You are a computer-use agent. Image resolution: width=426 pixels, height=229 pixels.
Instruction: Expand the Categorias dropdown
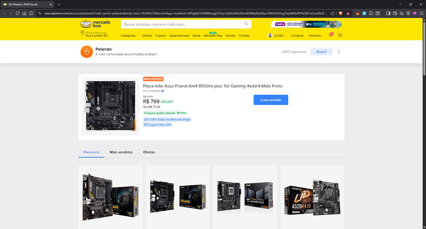click(x=130, y=36)
